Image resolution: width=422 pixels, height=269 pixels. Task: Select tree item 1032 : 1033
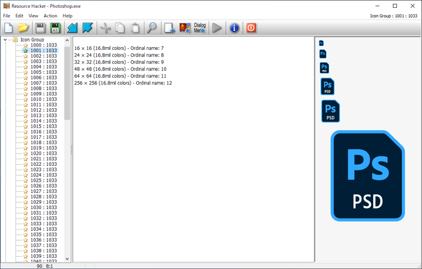tap(44, 218)
